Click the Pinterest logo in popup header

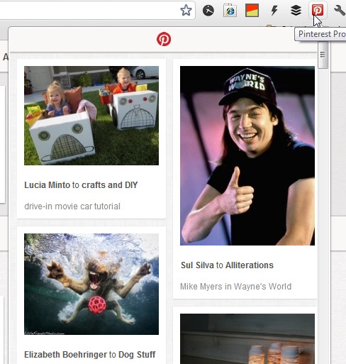coord(164,39)
